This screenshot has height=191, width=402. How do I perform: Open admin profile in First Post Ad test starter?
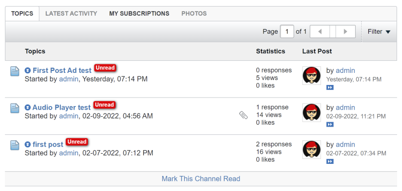(x=69, y=79)
